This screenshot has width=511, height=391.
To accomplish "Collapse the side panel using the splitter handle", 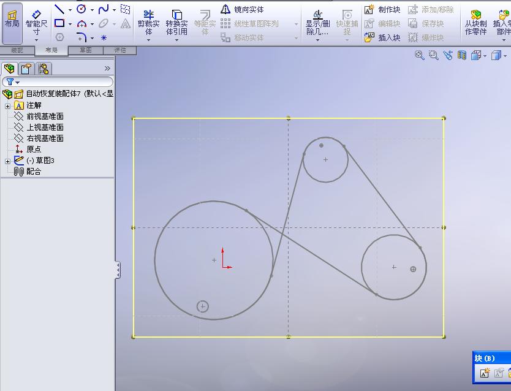I will [x=118, y=270].
